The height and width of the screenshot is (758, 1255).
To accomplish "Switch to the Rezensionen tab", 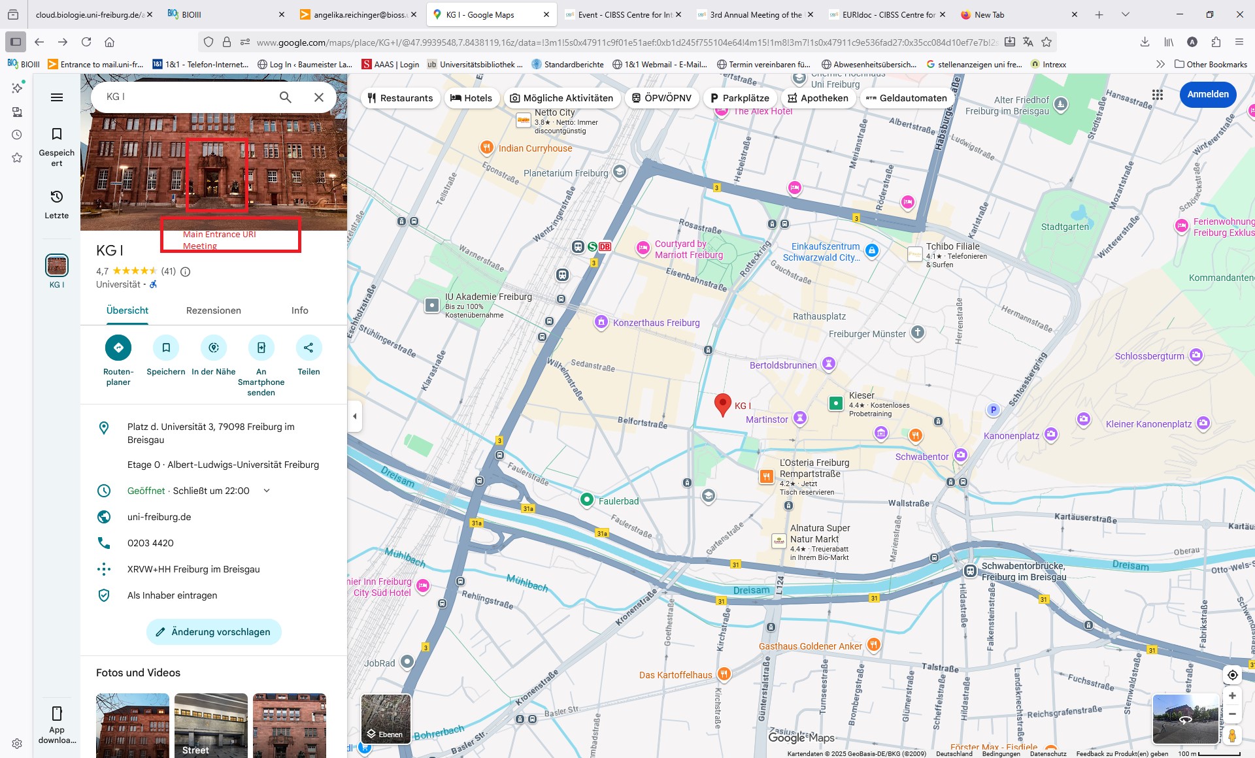I will point(213,310).
